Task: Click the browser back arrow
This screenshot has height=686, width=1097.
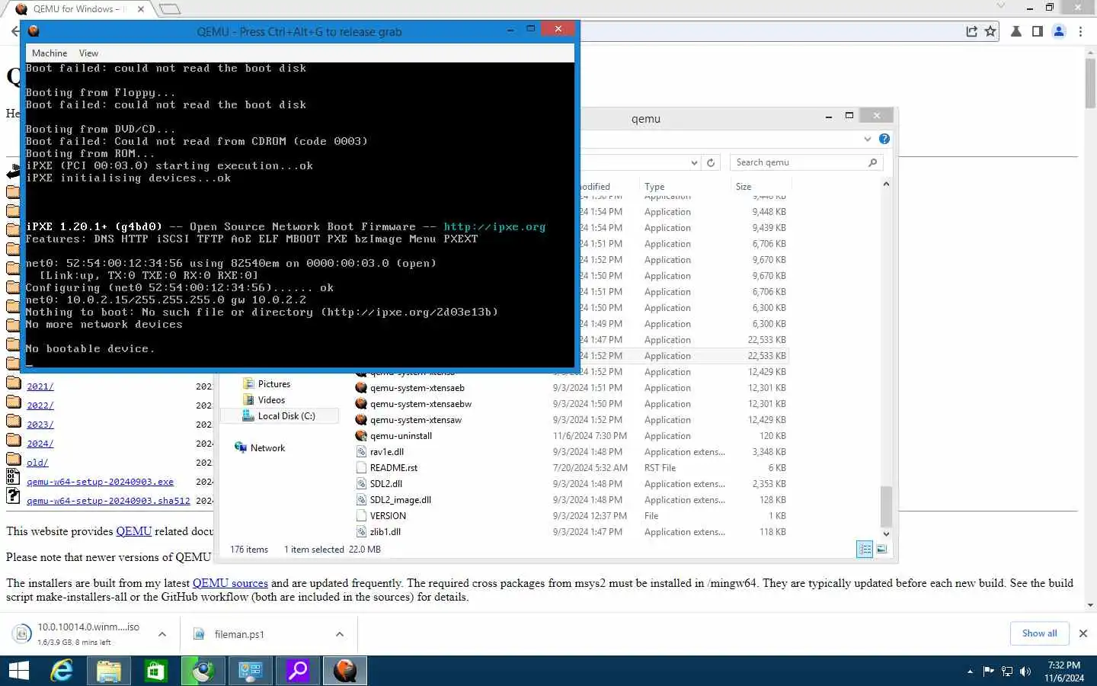Action: tap(14, 31)
